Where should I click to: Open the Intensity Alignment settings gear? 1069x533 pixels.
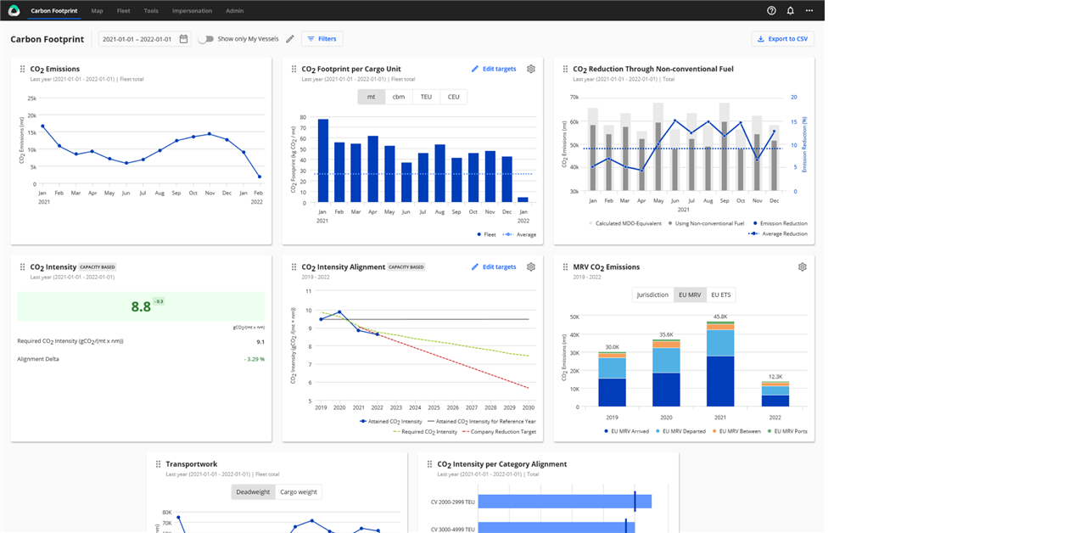pos(531,266)
